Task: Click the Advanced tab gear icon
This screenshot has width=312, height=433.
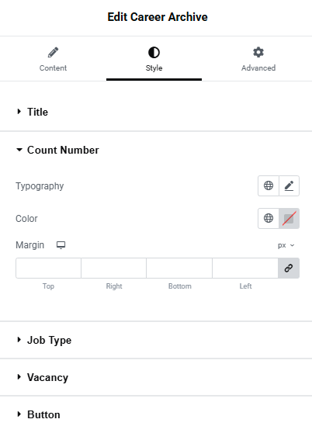Action: coord(258,52)
